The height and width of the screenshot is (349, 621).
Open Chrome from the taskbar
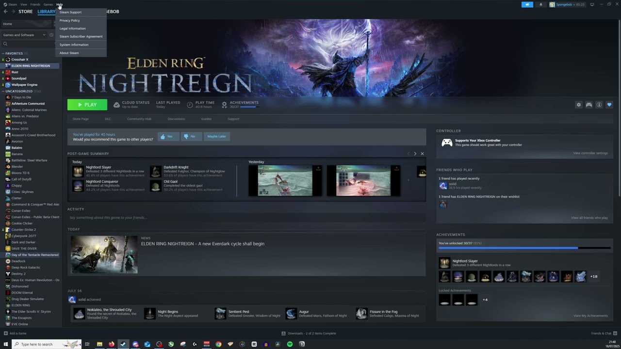click(218, 344)
